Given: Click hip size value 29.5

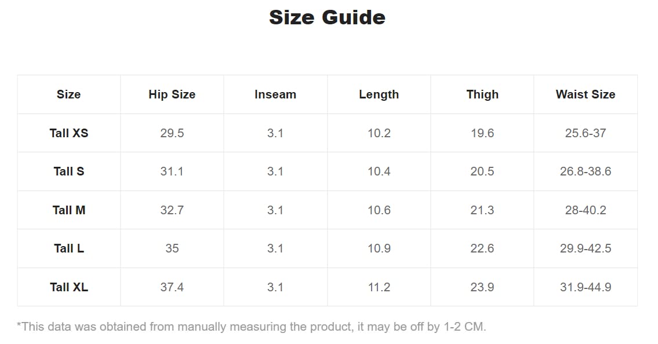Looking at the screenshot, I should pyautogui.click(x=172, y=133).
